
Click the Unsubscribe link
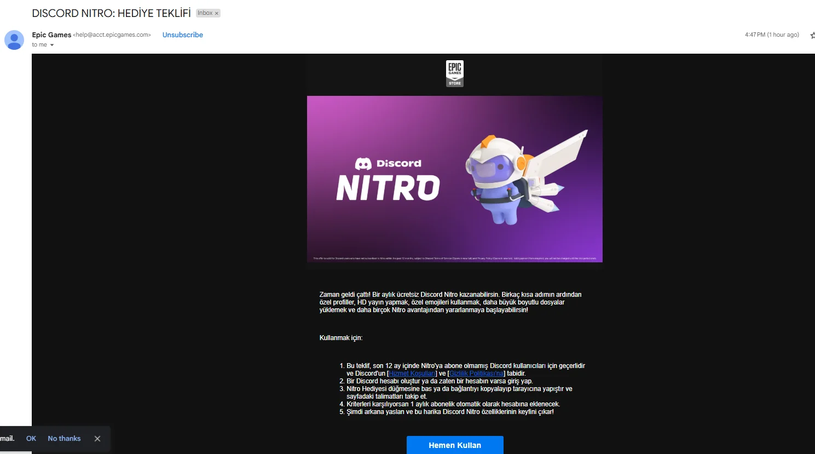pos(183,35)
